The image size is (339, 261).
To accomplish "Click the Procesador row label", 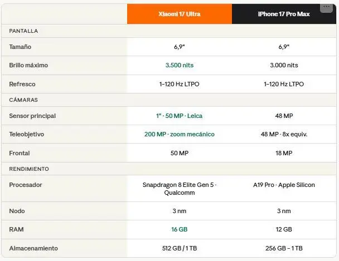I will (x=26, y=185).
